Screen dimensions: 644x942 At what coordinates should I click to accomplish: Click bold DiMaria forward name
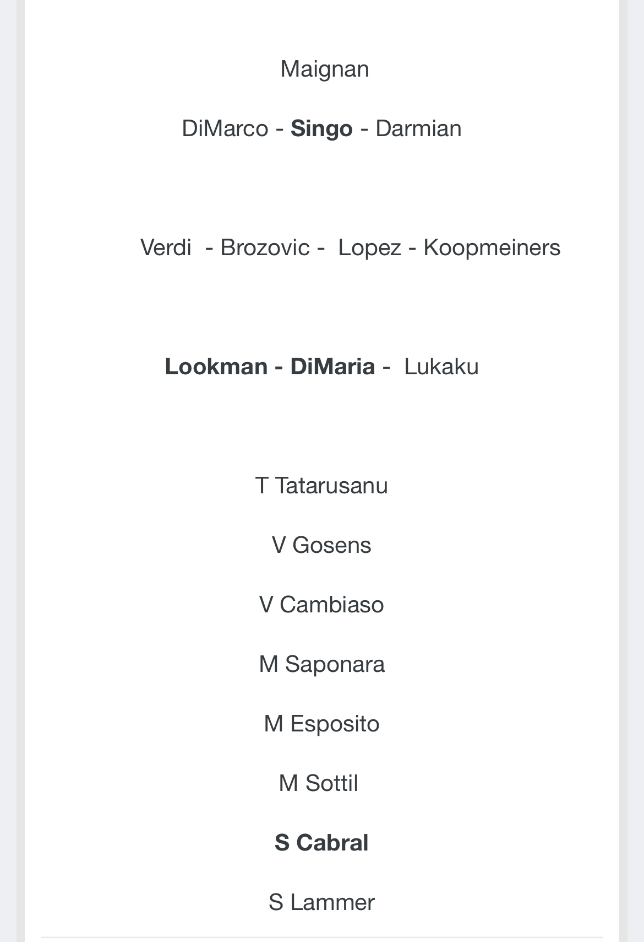click(x=332, y=367)
